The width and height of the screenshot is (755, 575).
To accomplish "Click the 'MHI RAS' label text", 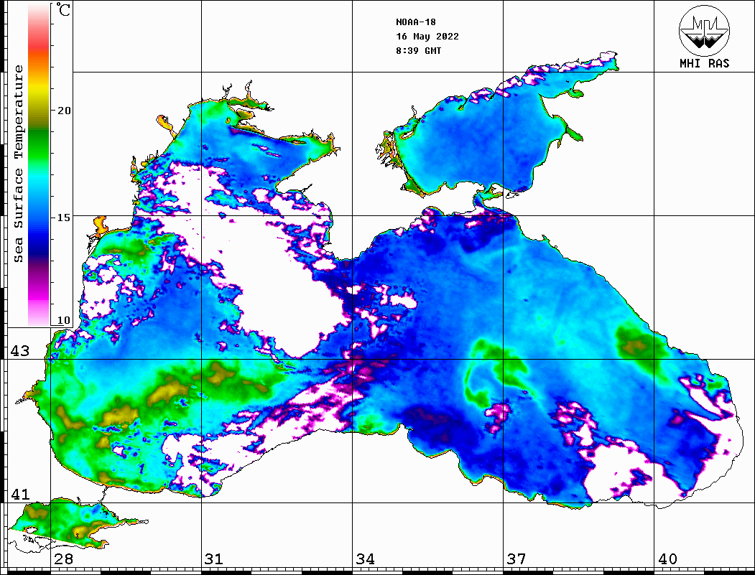I will [704, 63].
